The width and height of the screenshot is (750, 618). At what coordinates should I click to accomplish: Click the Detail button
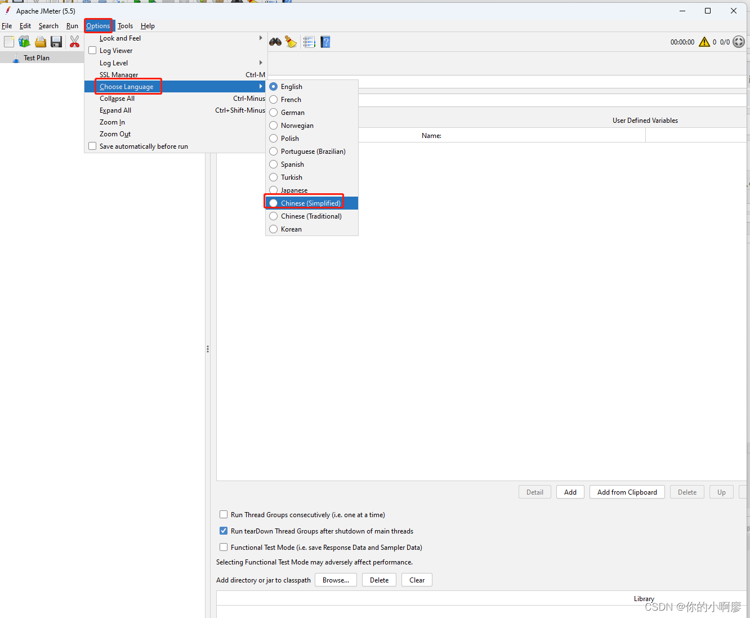535,492
